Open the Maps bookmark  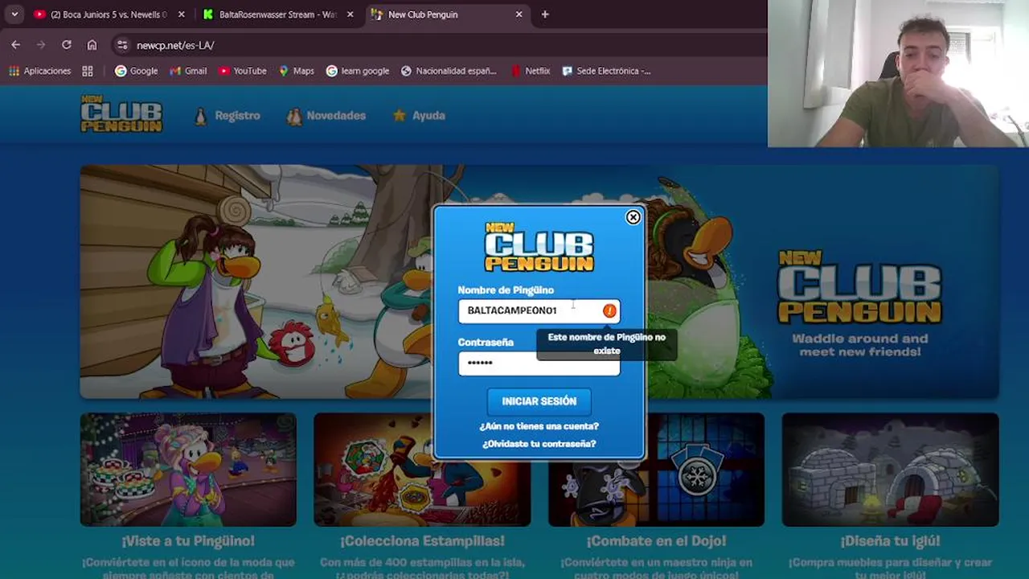(296, 71)
